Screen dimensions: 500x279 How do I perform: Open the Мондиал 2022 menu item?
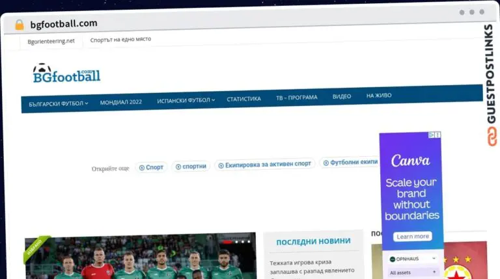(121, 102)
